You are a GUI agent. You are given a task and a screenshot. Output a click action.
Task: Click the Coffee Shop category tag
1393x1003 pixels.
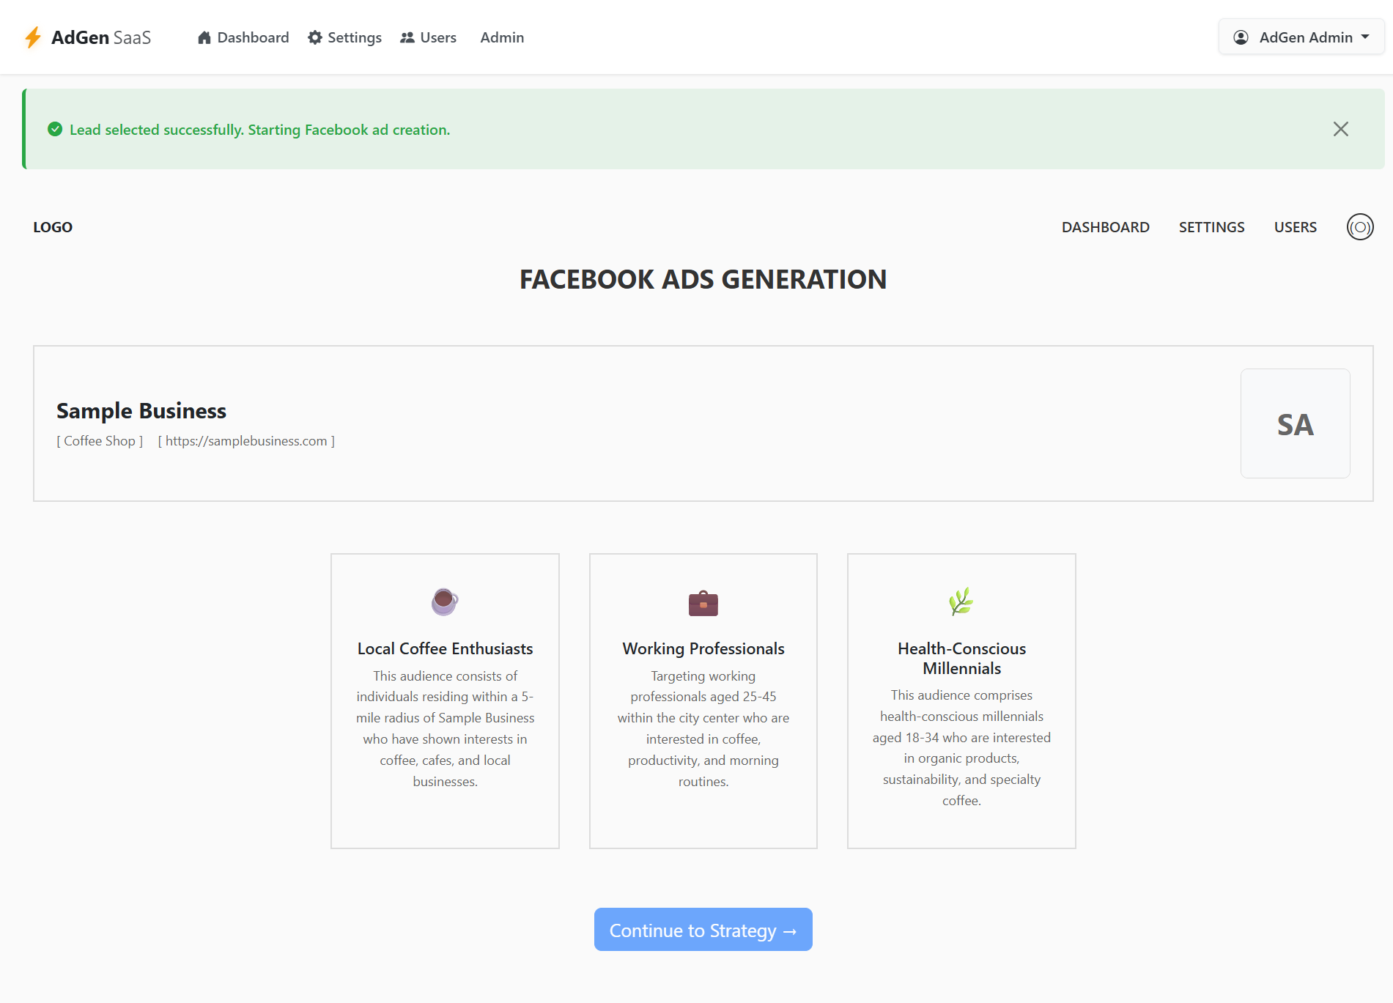click(x=100, y=441)
